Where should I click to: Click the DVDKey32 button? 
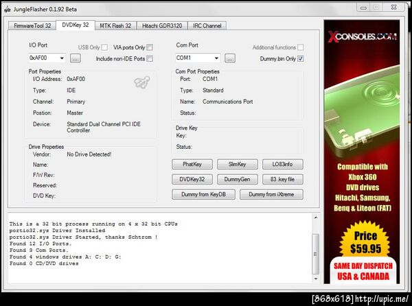pos(192,179)
